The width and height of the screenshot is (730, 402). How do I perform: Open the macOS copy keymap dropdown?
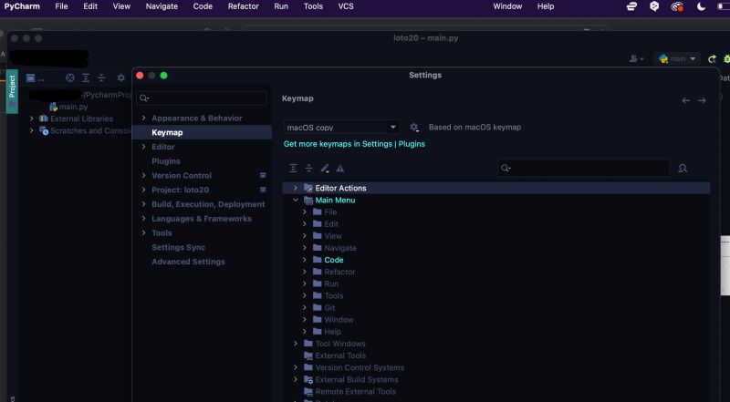point(341,127)
